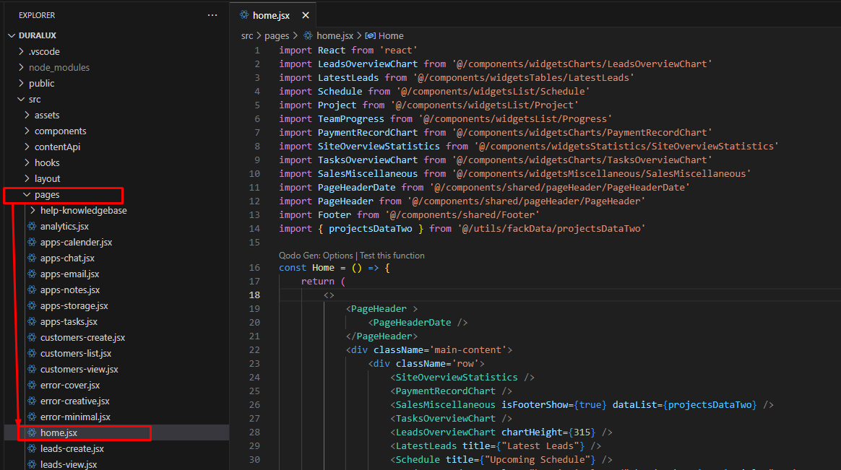The height and width of the screenshot is (470, 841).
Task: Click the React icon beside apps-storage.jsx
Action: coord(33,305)
